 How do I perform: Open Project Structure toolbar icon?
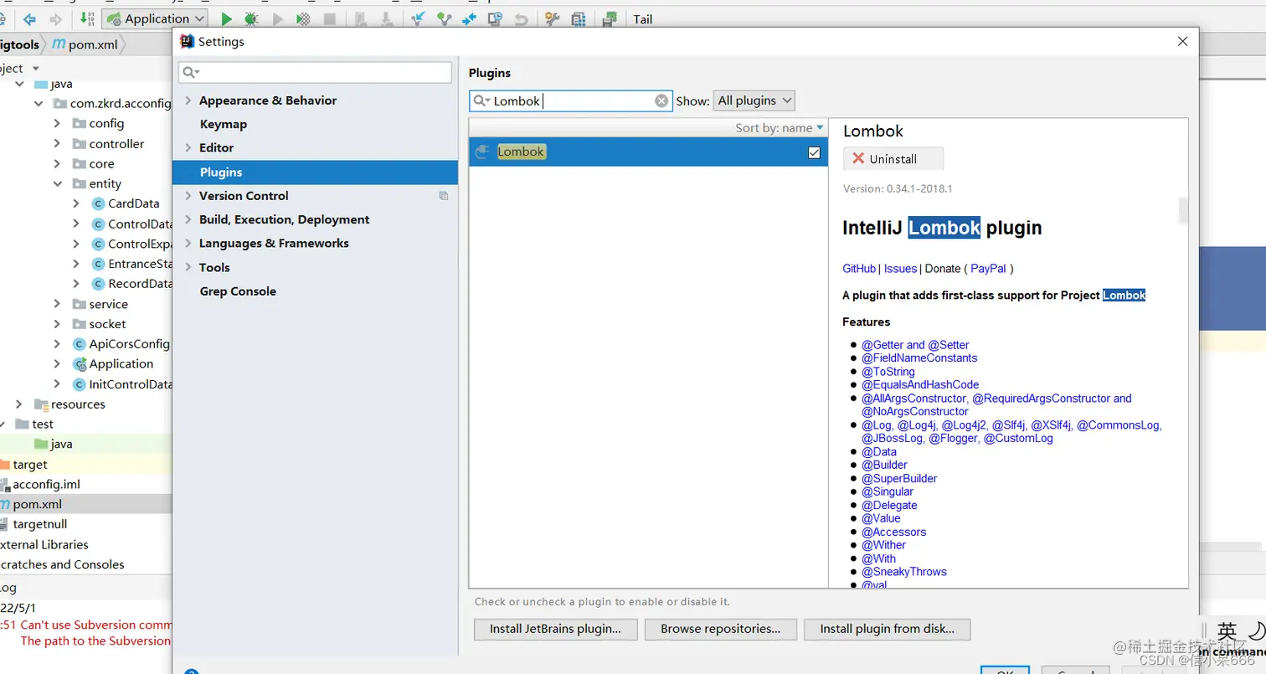[x=578, y=18]
